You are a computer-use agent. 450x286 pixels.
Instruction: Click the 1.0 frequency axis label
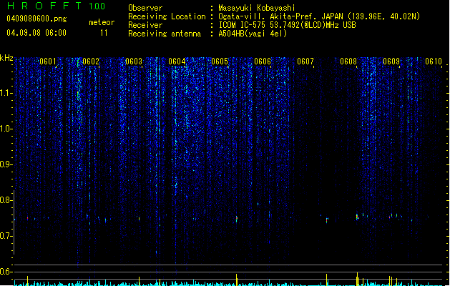coord(6,129)
